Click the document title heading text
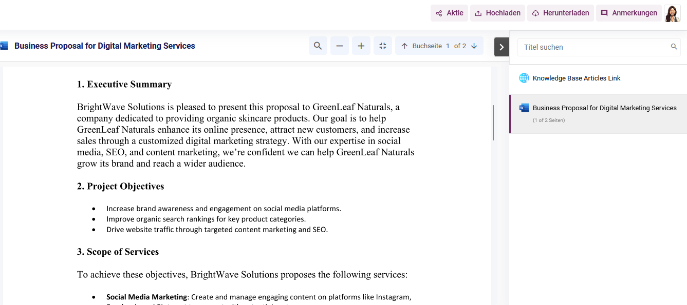Viewport: 687px width, 305px height. click(105, 46)
